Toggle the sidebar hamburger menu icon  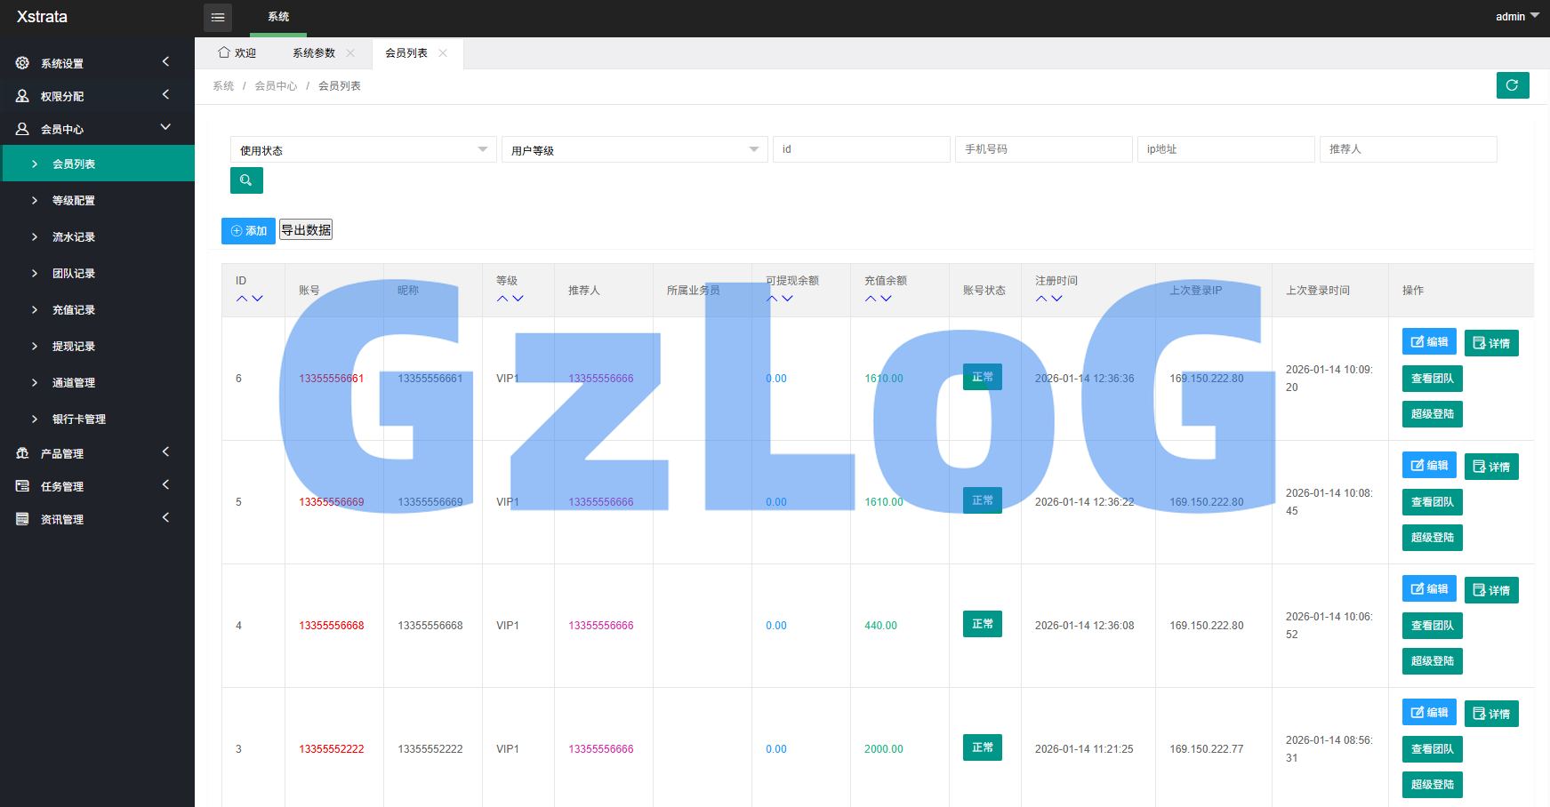click(218, 18)
